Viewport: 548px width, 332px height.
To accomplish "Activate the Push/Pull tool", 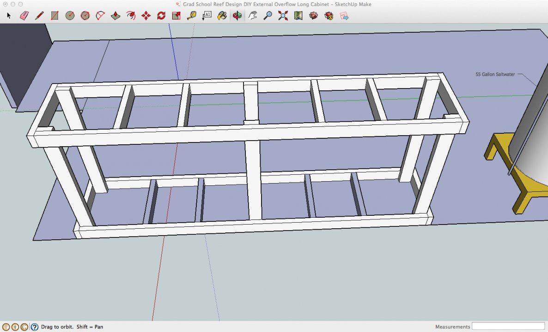I will 116,16.
